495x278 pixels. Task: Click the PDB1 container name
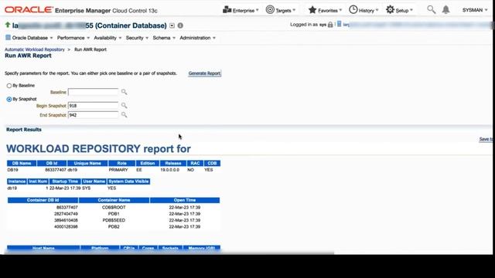pos(114,214)
